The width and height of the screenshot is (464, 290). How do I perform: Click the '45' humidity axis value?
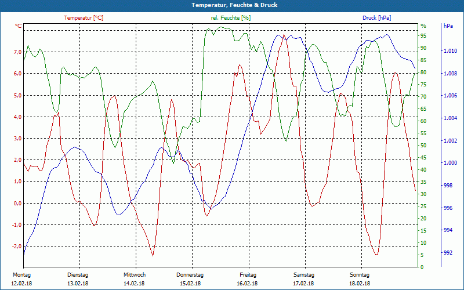coord(423,158)
